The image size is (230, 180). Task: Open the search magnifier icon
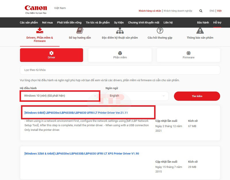201,11
